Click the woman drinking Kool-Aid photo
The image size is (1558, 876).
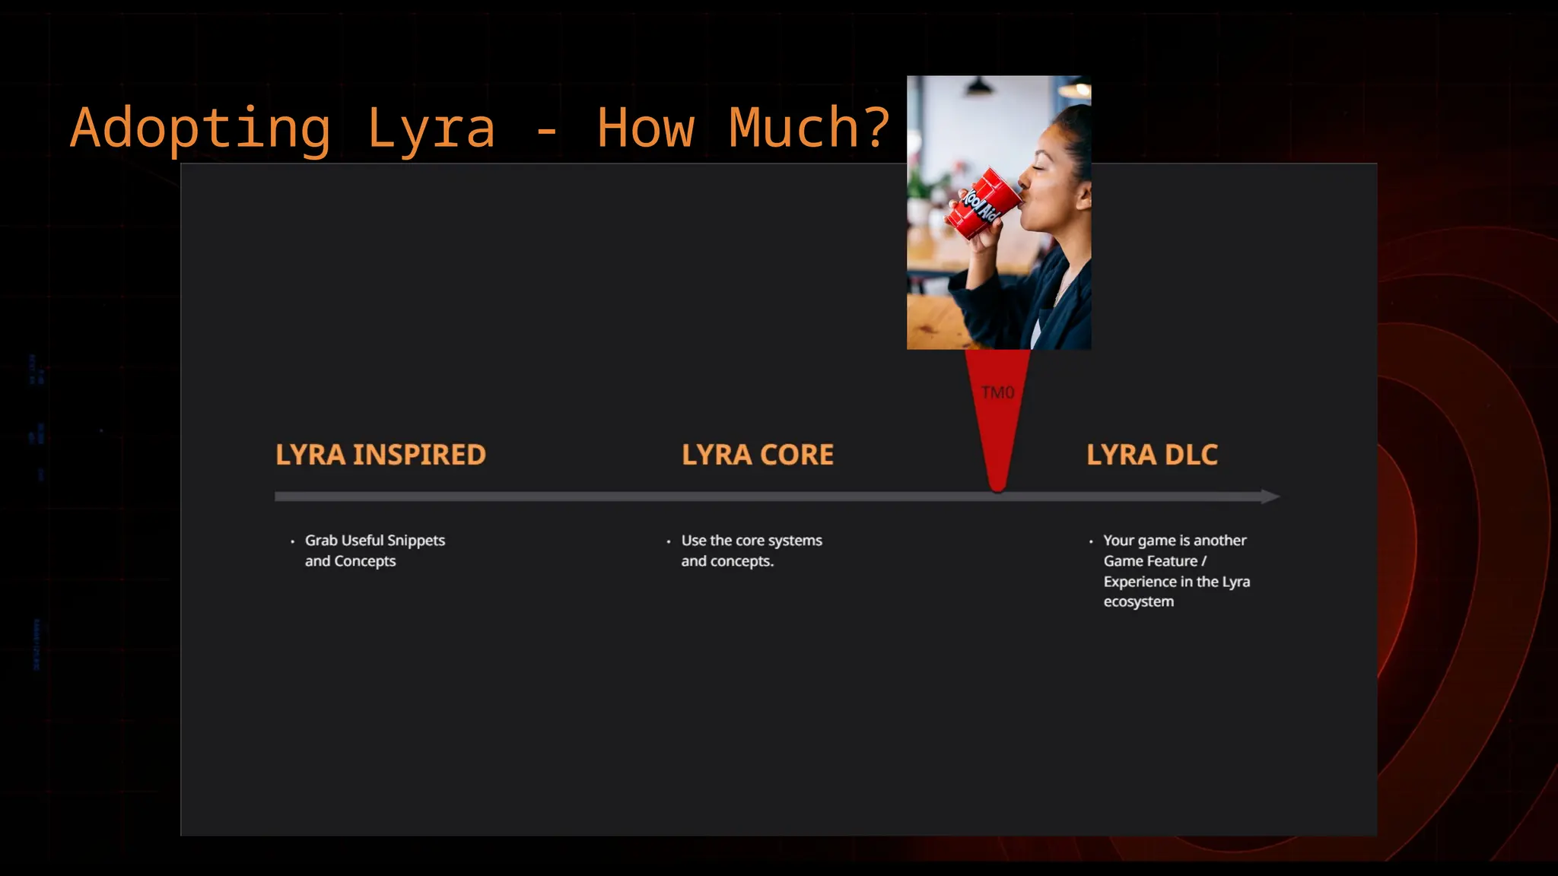point(999,212)
